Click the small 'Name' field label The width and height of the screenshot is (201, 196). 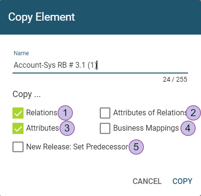pos(21,53)
